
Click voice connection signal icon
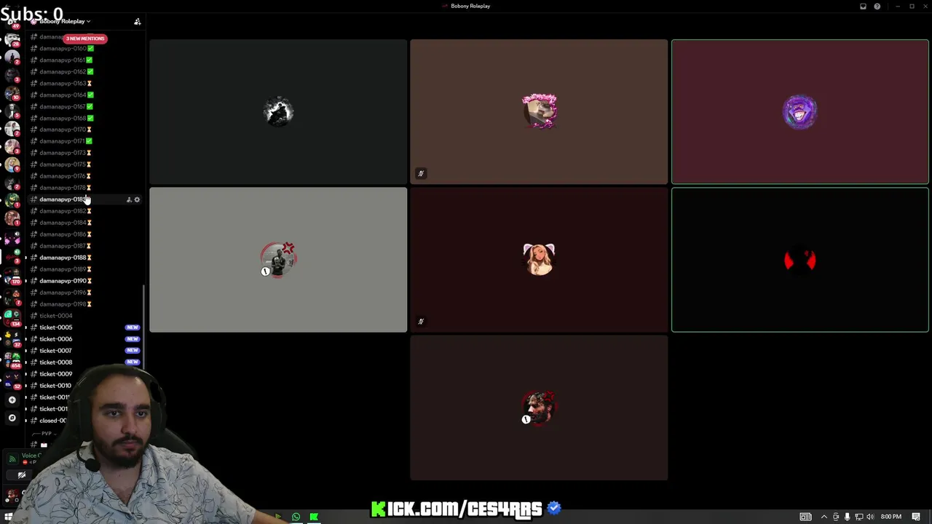(x=12, y=458)
